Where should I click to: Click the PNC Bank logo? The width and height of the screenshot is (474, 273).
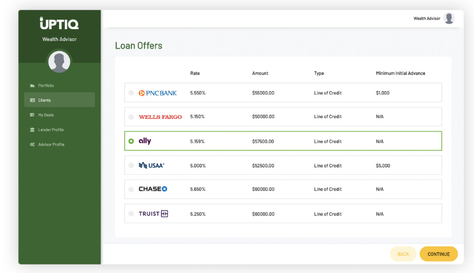pyautogui.click(x=158, y=93)
